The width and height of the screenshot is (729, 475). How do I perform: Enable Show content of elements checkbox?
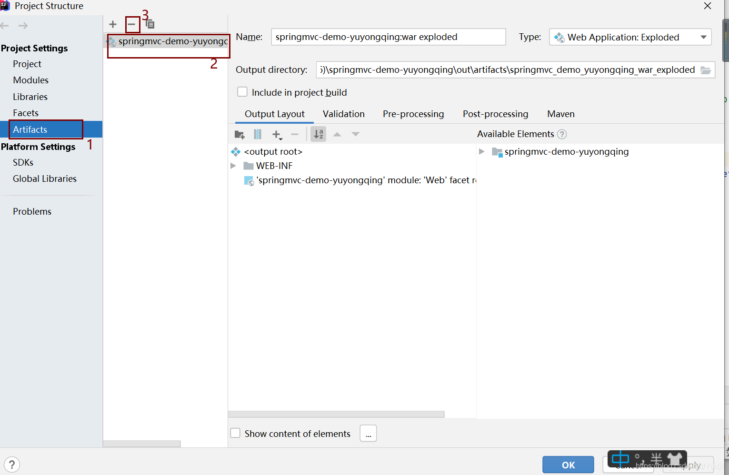point(235,433)
